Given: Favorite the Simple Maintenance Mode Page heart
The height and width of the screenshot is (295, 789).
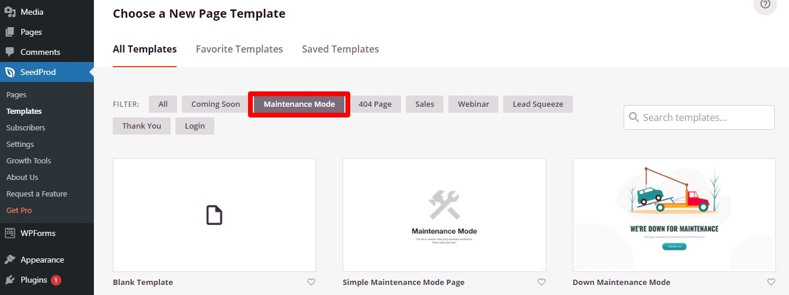Looking at the screenshot, I should tap(542, 282).
